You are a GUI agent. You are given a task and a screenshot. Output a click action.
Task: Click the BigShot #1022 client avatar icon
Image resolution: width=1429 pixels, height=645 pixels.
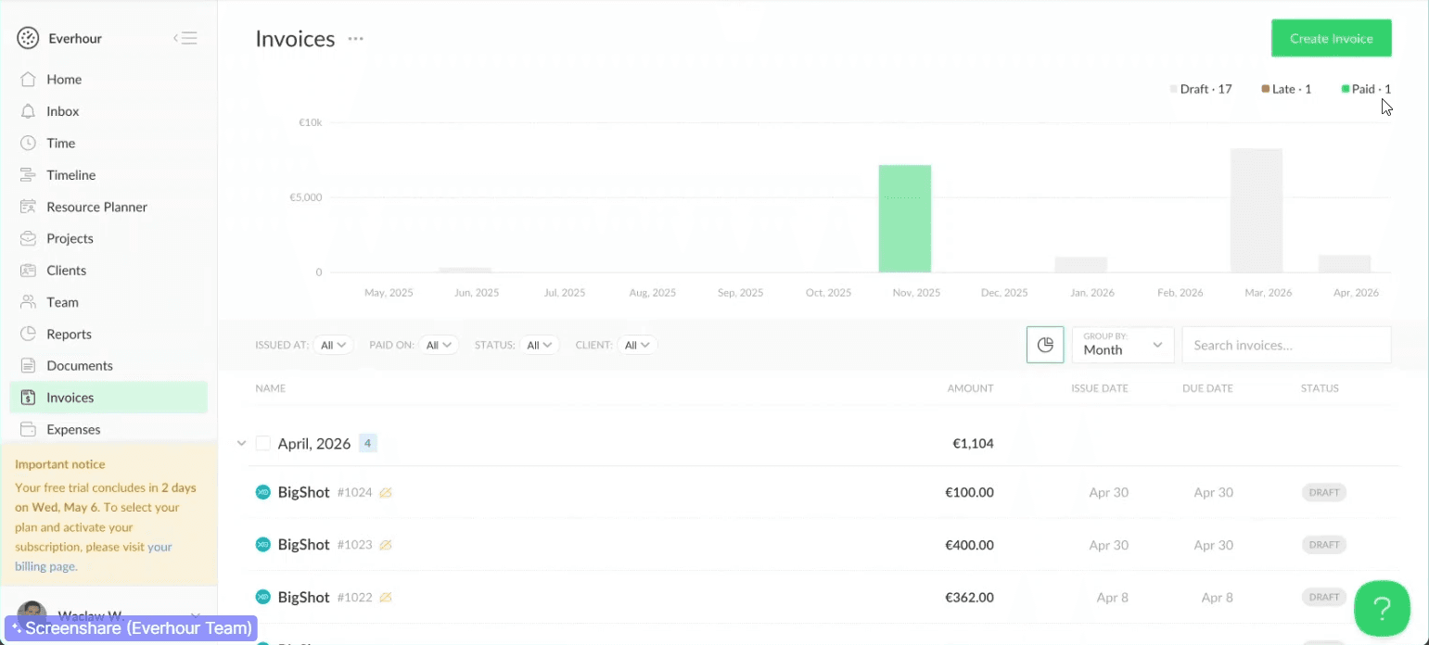point(262,597)
